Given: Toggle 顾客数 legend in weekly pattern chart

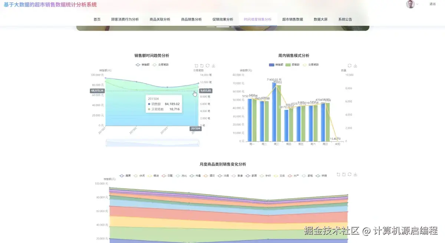Looking at the screenshot, I should click(293, 64).
